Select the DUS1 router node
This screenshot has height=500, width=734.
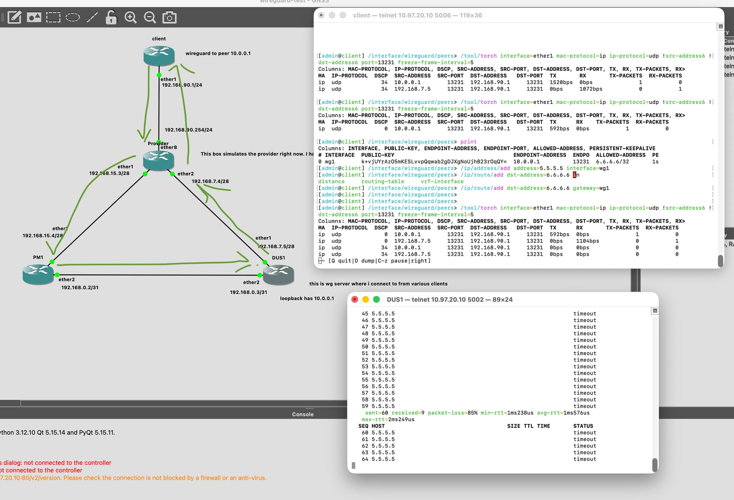coord(279,274)
